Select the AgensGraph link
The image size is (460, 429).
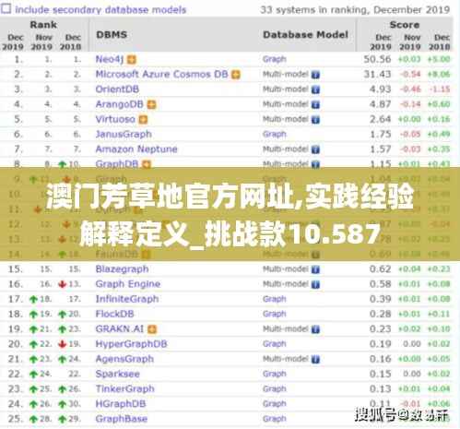[x=124, y=359]
